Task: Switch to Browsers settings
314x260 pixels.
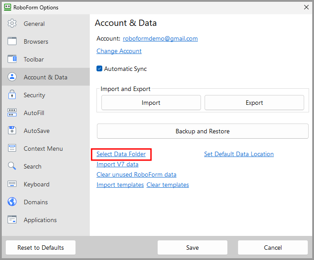Action: coord(46,41)
